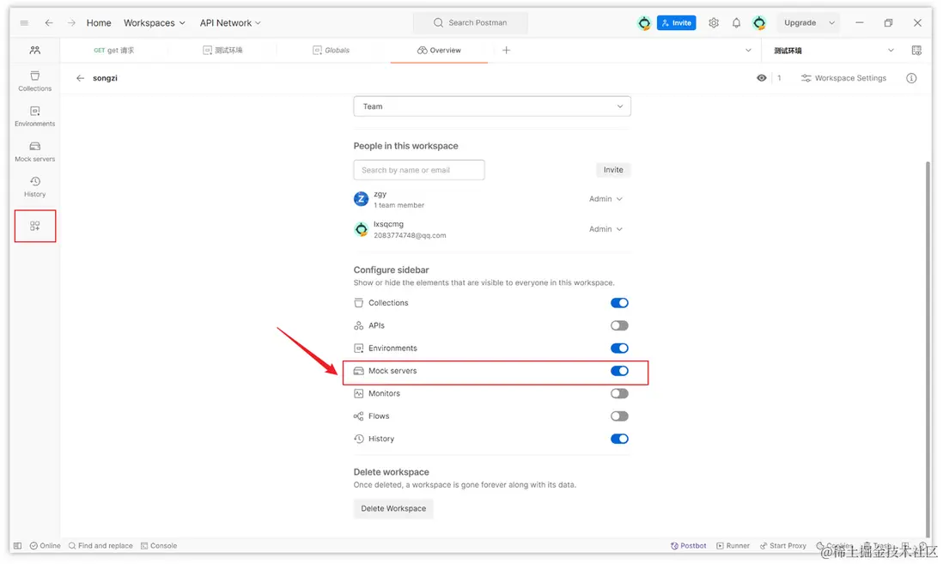Expand the Team visibility dropdown

(x=492, y=106)
